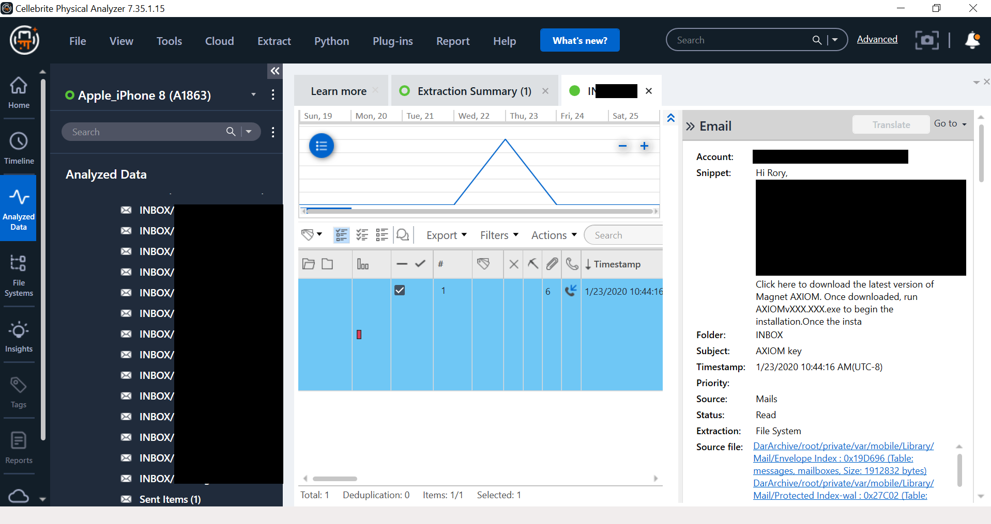The height and width of the screenshot is (524, 991).
Task: Switch to Extraction Summary (1) tab
Action: pos(474,91)
